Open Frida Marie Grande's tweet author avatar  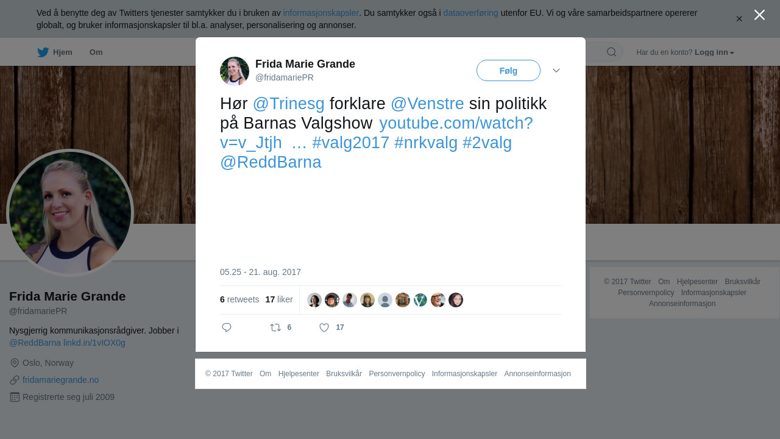coord(235,71)
